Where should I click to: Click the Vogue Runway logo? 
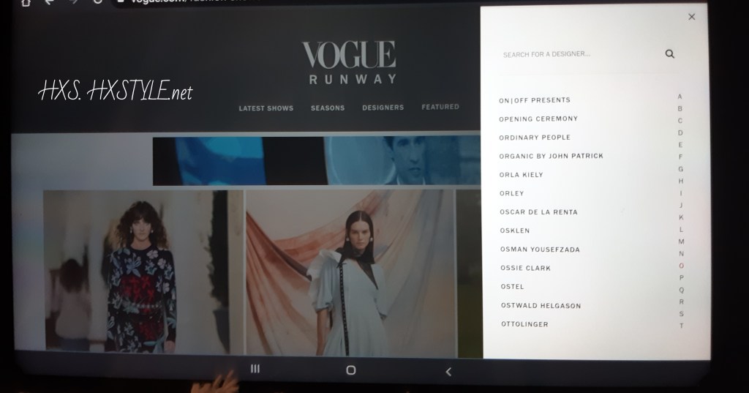point(349,64)
